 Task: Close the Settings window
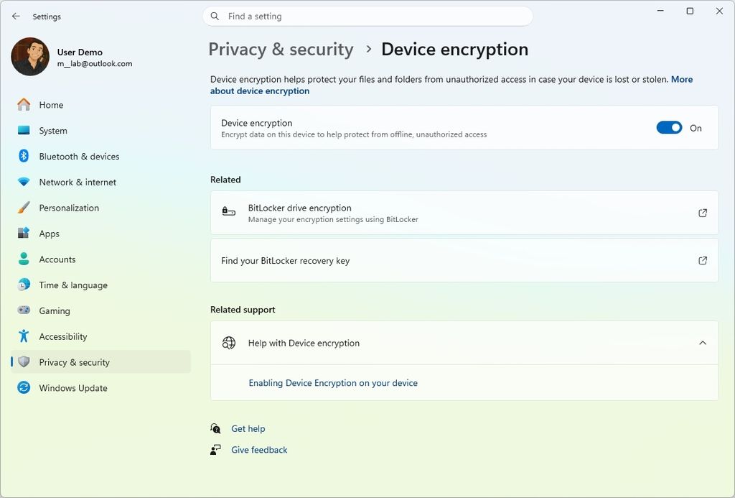coord(719,11)
